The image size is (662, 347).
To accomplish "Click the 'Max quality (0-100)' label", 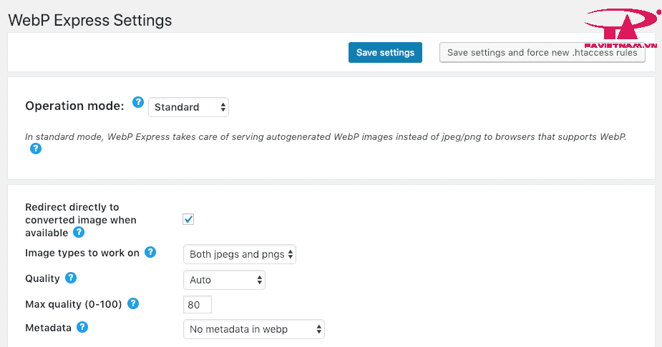I will click(74, 304).
